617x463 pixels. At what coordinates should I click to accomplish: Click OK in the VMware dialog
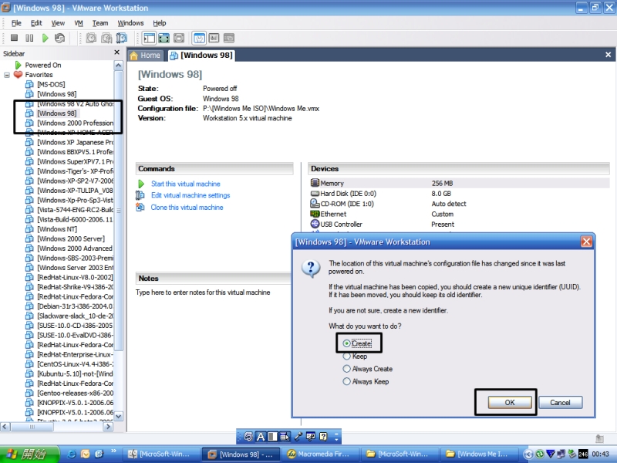click(x=510, y=402)
